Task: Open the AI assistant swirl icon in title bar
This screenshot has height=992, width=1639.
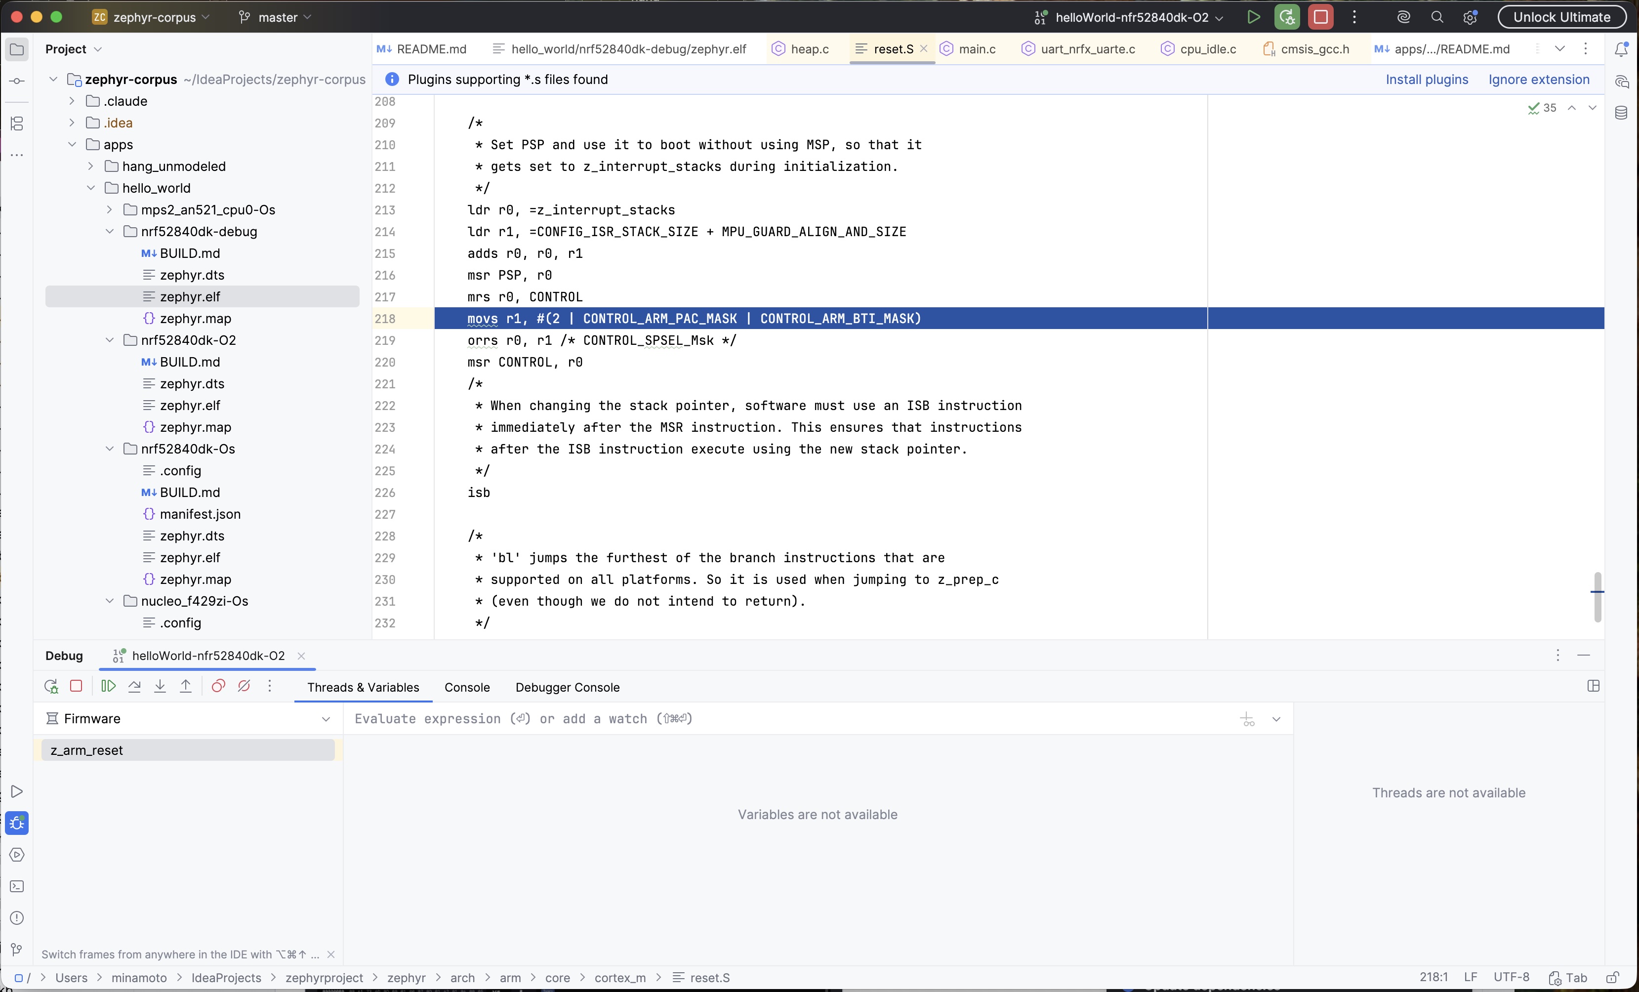Action: (1403, 17)
